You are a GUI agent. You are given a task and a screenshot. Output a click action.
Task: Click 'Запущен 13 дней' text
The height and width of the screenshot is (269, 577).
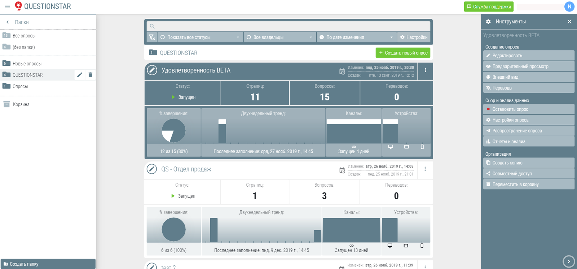[352, 250]
